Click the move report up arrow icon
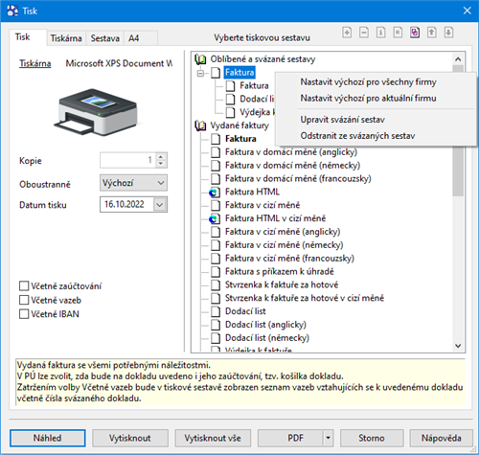Viewport: 479px width, 455px height. tap(432, 33)
